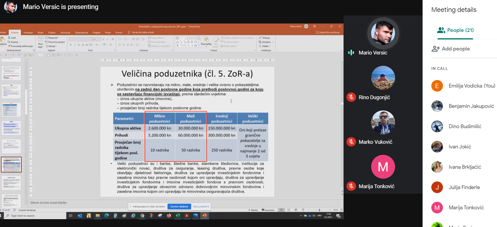Toggle italic formatting in Font group
497x227 pixels.
(75, 45)
